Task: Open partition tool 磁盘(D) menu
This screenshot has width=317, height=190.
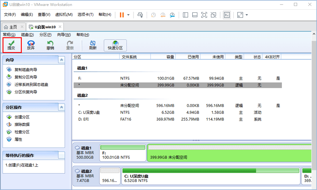Action: (x=27, y=35)
